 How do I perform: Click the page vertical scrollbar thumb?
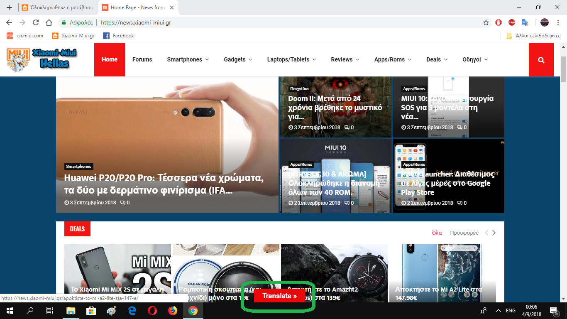tap(563, 69)
